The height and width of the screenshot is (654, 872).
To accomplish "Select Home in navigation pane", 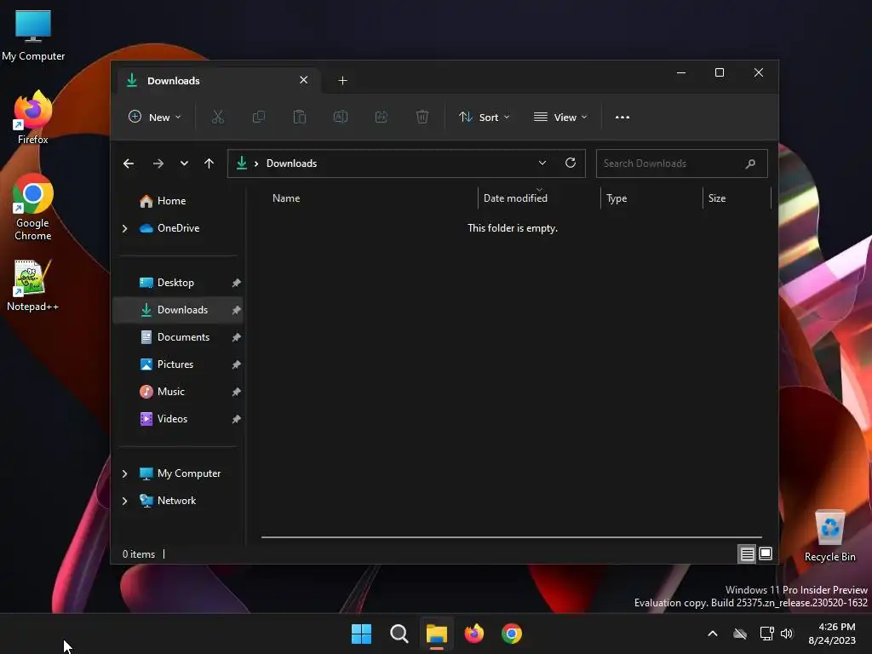I will click(178, 201).
